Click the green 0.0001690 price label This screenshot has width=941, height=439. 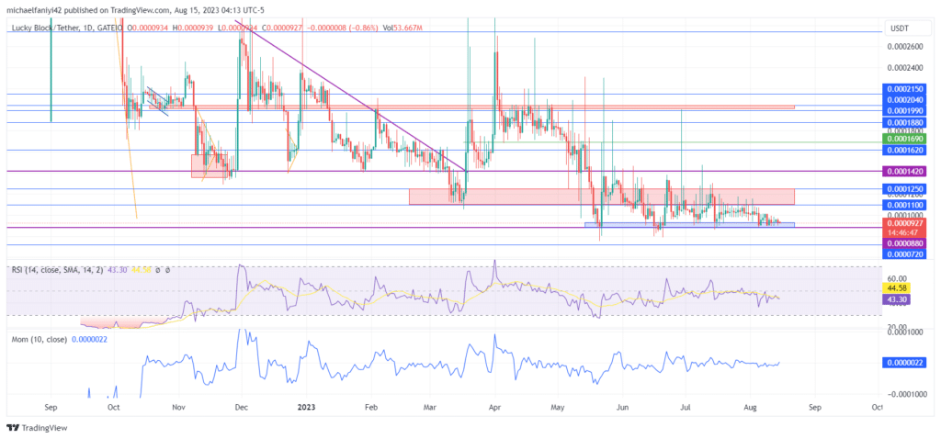pyautogui.click(x=905, y=139)
